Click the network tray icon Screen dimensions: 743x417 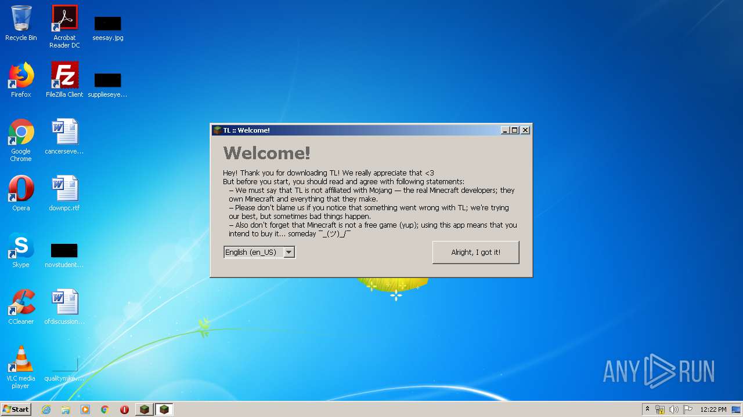tap(660, 409)
